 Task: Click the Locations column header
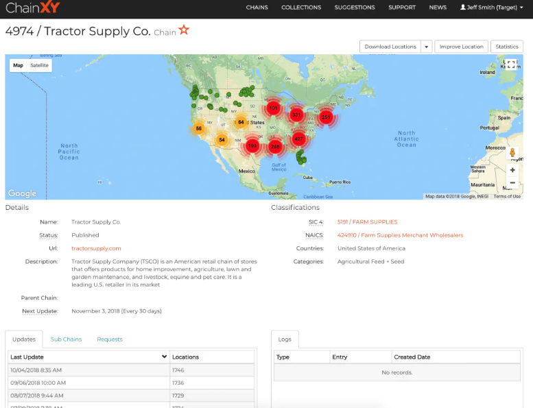click(213, 357)
